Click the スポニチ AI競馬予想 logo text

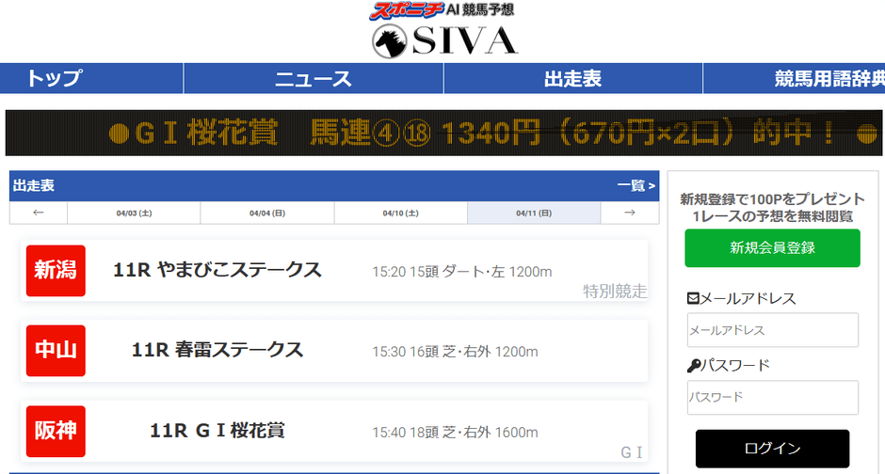tap(442, 10)
